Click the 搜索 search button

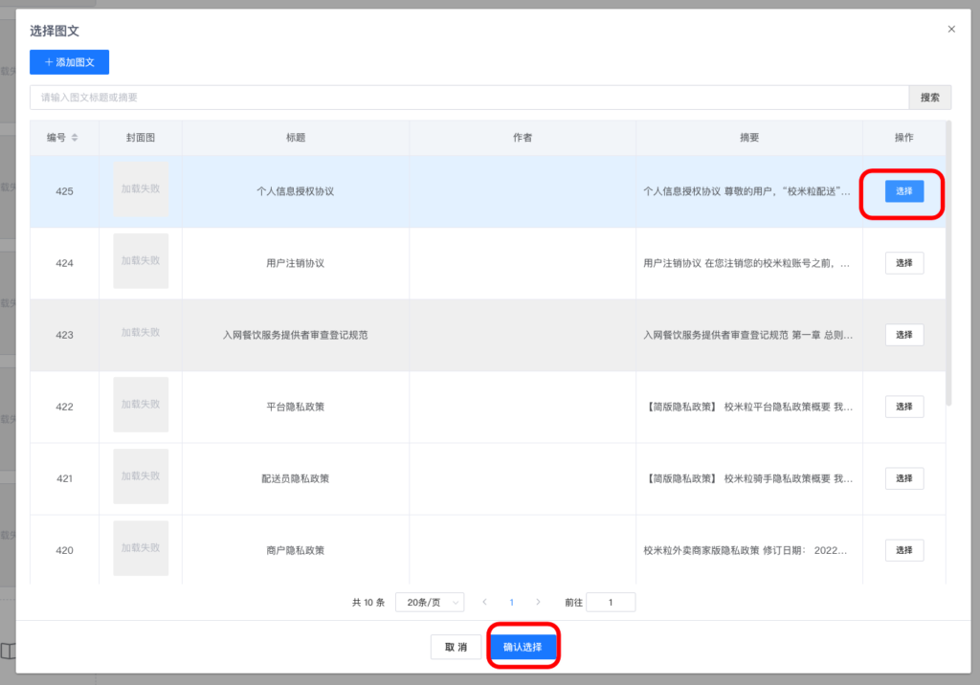[x=929, y=97]
